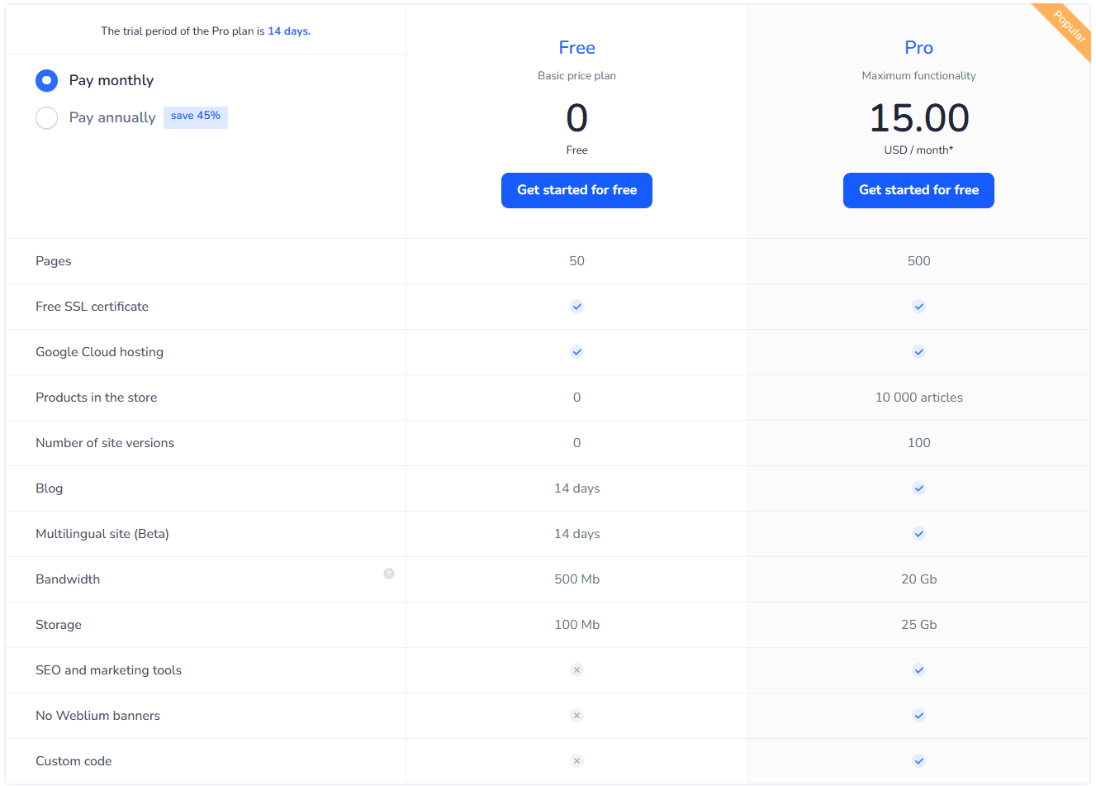Click the 50 pages value for Free
1096x786 pixels.
(x=576, y=261)
